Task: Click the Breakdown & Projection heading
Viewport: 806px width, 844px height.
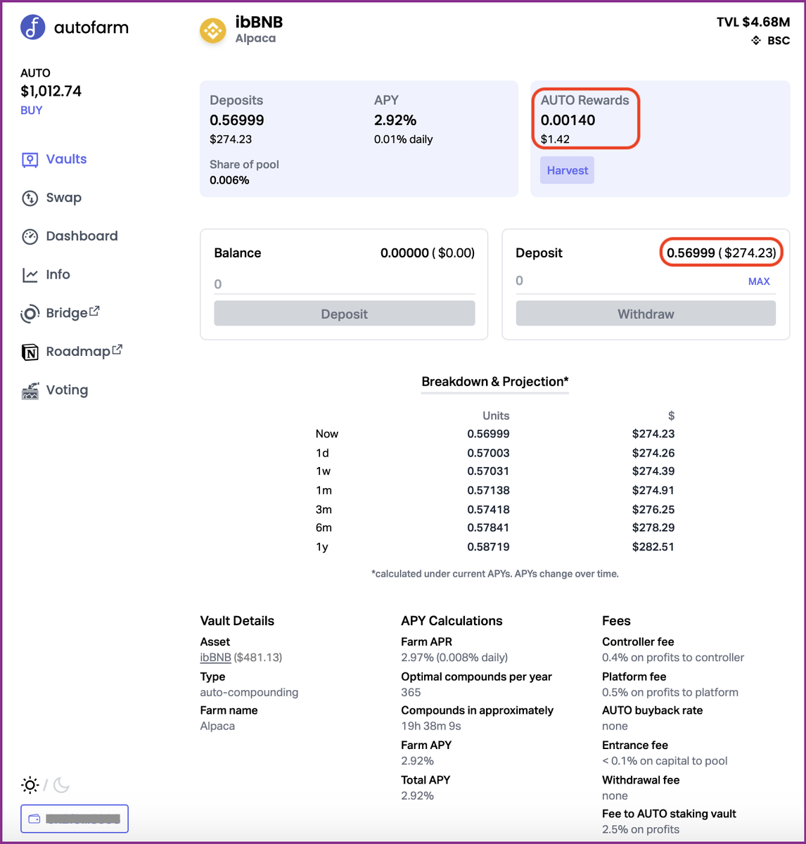Action: point(495,382)
